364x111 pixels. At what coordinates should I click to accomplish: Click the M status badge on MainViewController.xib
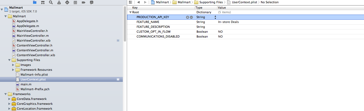point(118,41)
